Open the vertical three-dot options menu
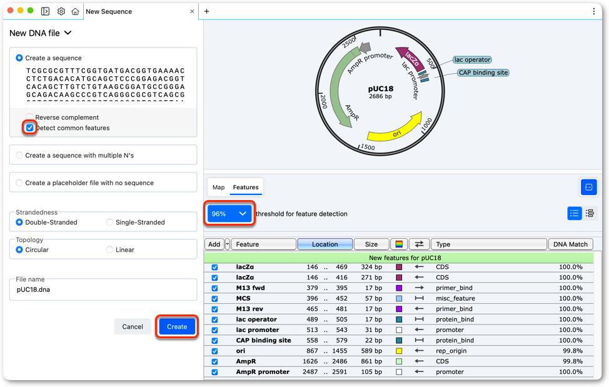The image size is (609, 387). pyautogui.click(x=593, y=11)
